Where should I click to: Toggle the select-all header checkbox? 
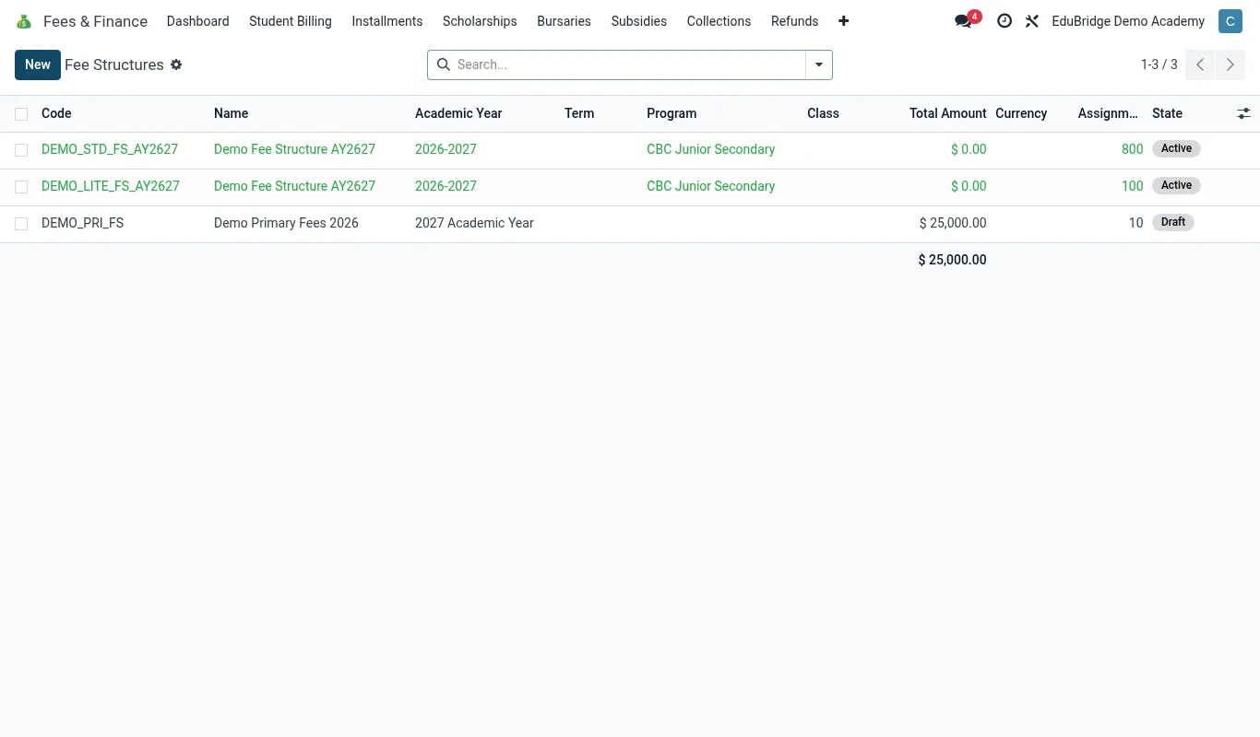point(21,114)
